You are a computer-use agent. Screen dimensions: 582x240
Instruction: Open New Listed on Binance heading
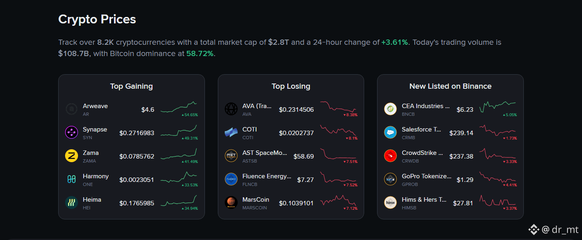pyautogui.click(x=450, y=86)
